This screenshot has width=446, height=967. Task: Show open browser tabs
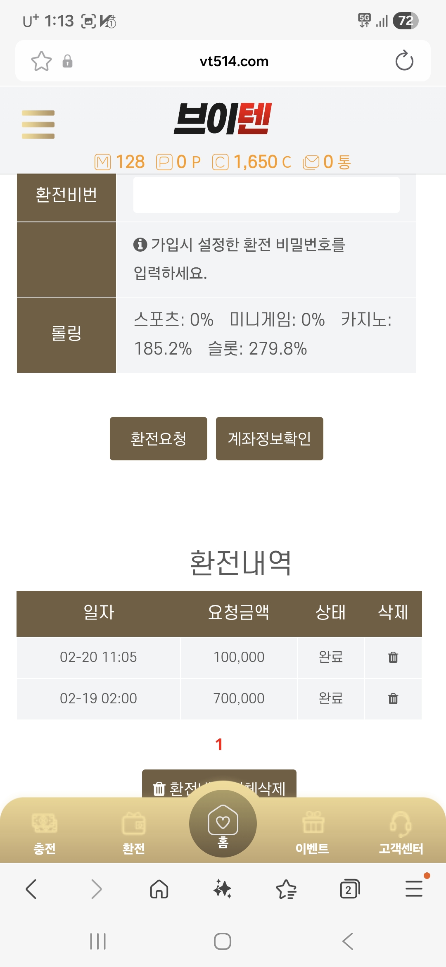click(x=349, y=889)
